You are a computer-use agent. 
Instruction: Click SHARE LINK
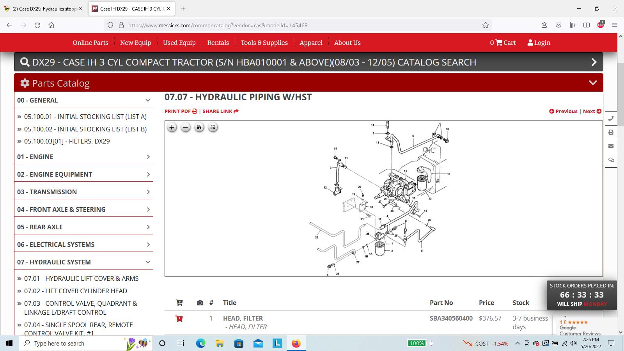pos(220,111)
